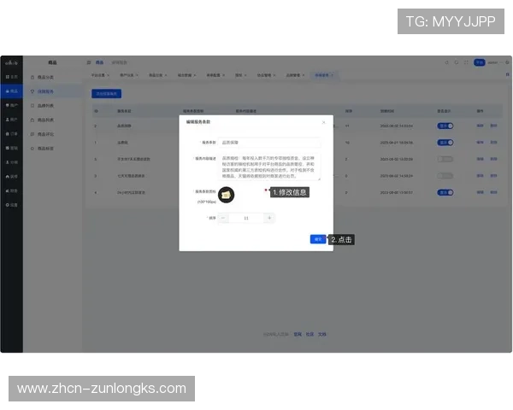This screenshot has width=513, height=410.
Task: Click the 确定 button in the dialog
Action: pyautogui.click(x=317, y=239)
